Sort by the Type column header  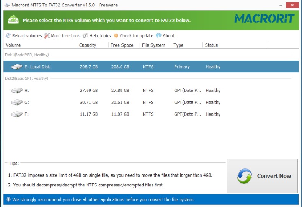coord(178,45)
